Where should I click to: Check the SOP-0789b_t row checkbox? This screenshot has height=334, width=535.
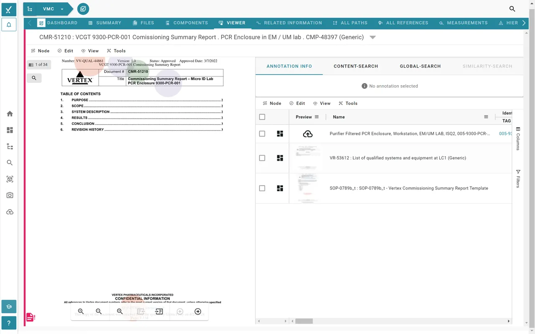tap(262, 188)
